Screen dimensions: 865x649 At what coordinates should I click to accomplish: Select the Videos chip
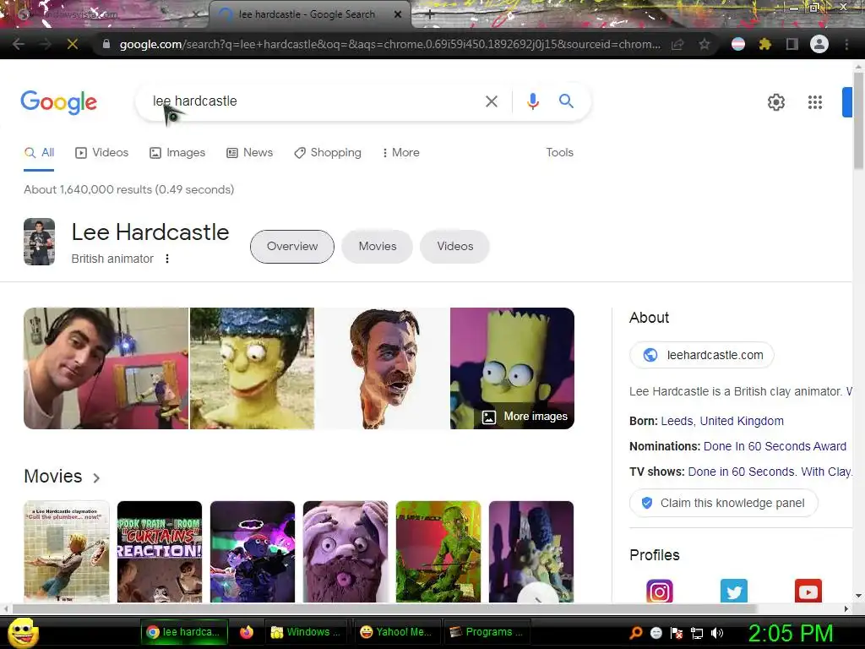click(454, 246)
